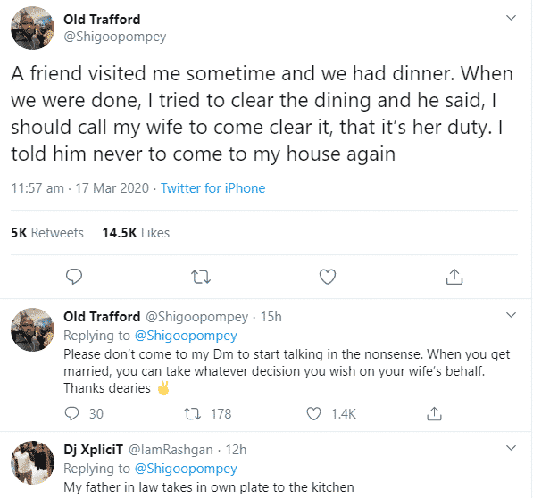
Task: Open options chevron on main tweet
Action: coord(511,18)
